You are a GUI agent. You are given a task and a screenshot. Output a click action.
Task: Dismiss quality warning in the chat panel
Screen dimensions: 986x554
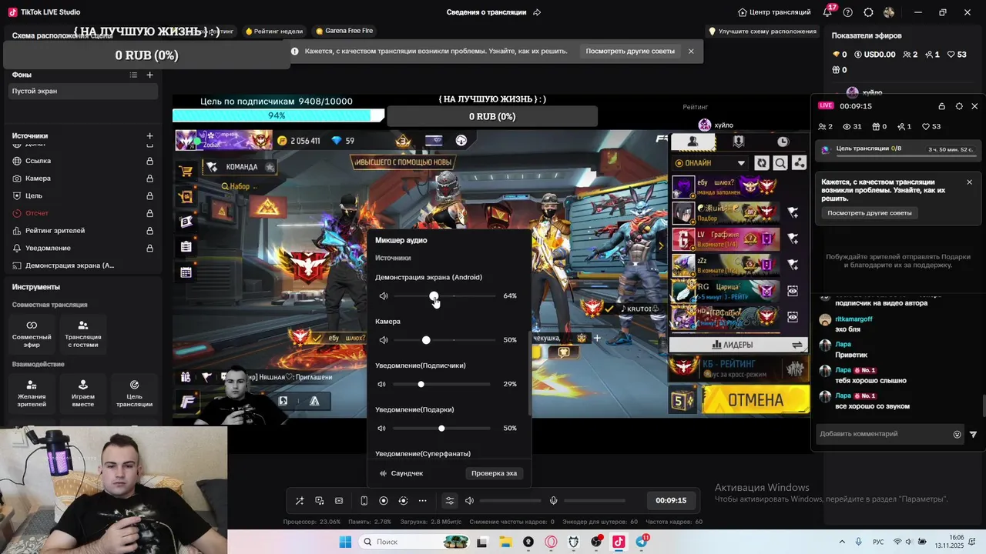tap(969, 182)
